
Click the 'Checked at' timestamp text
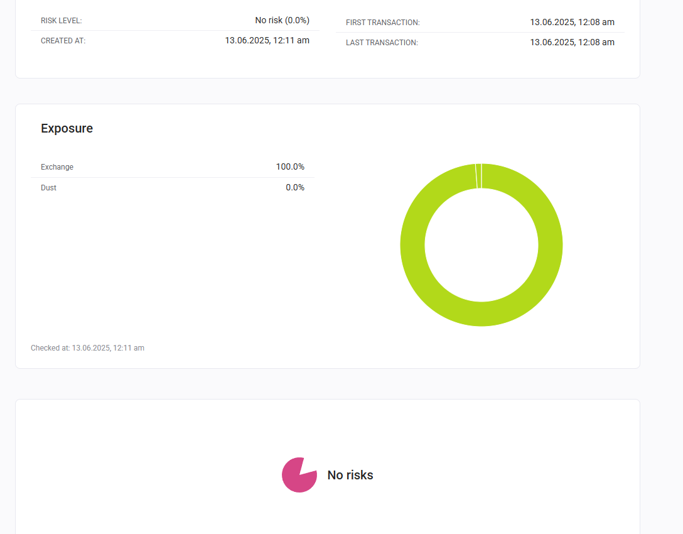[87, 347]
